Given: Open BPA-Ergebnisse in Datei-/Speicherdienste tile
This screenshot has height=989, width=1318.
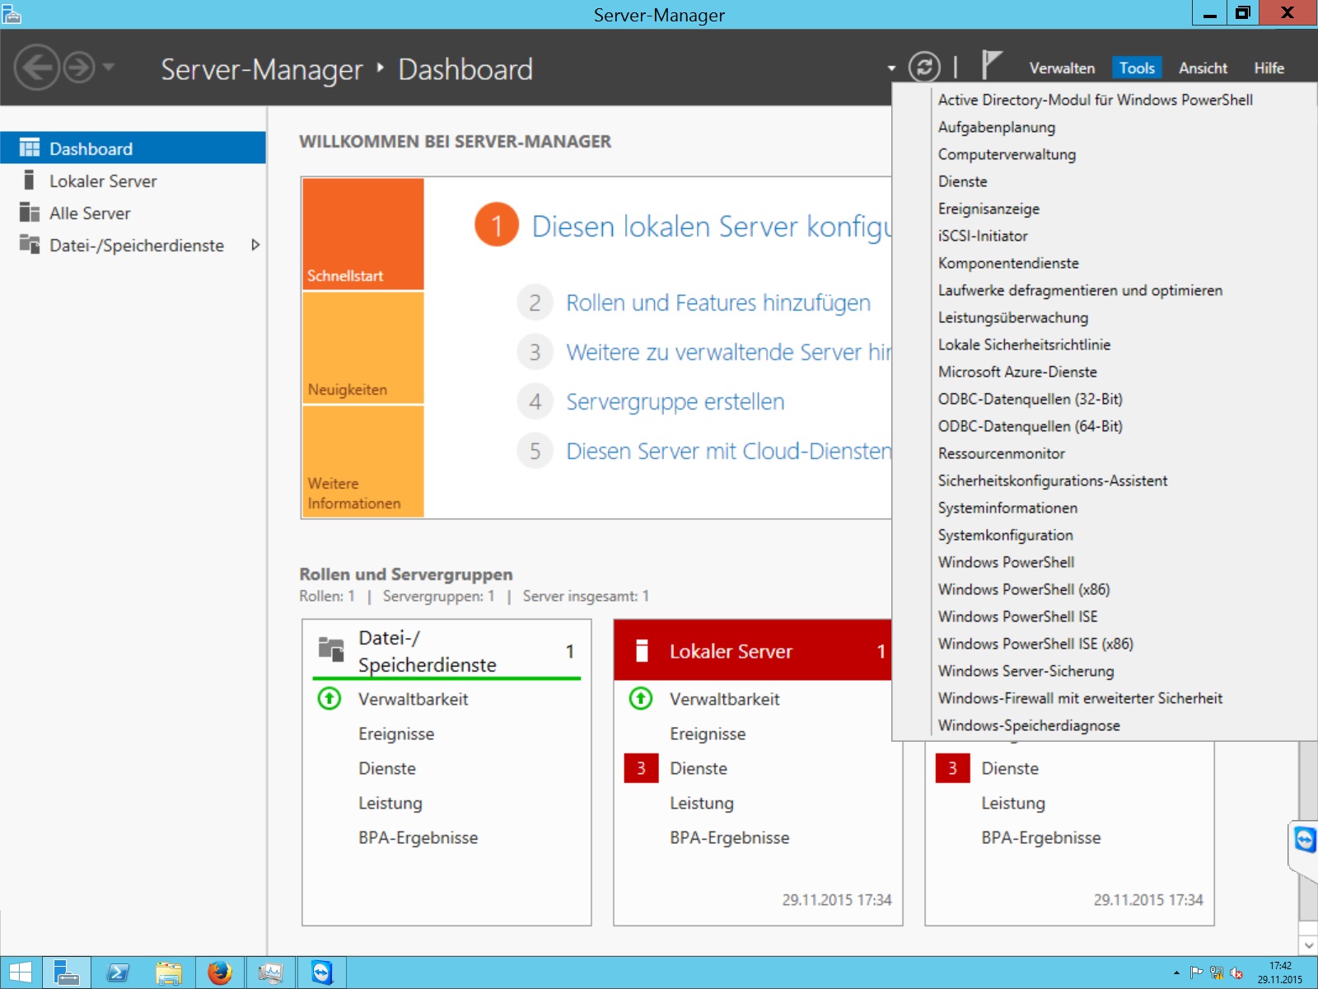Looking at the screenshot, I should (418, 837).
